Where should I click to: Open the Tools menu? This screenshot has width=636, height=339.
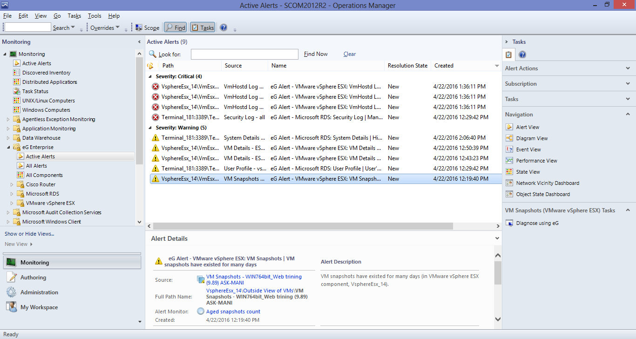tap(95, 16)
